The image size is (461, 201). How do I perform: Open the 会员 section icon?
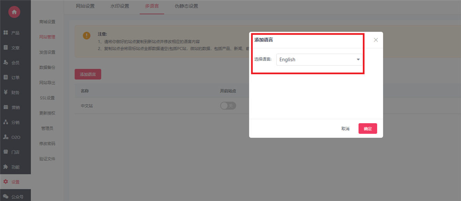pyautogui.click(x=6, y=63)
